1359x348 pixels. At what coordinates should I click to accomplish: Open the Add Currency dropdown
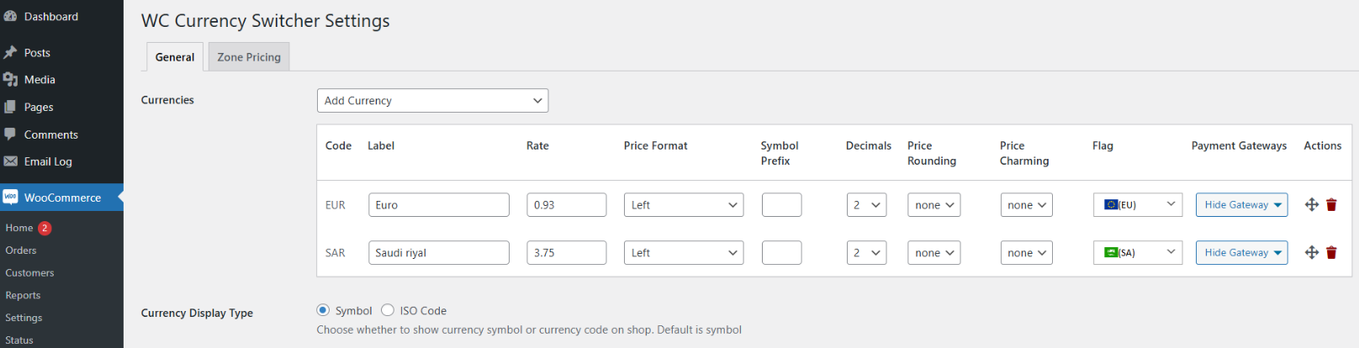coord(432,101)
